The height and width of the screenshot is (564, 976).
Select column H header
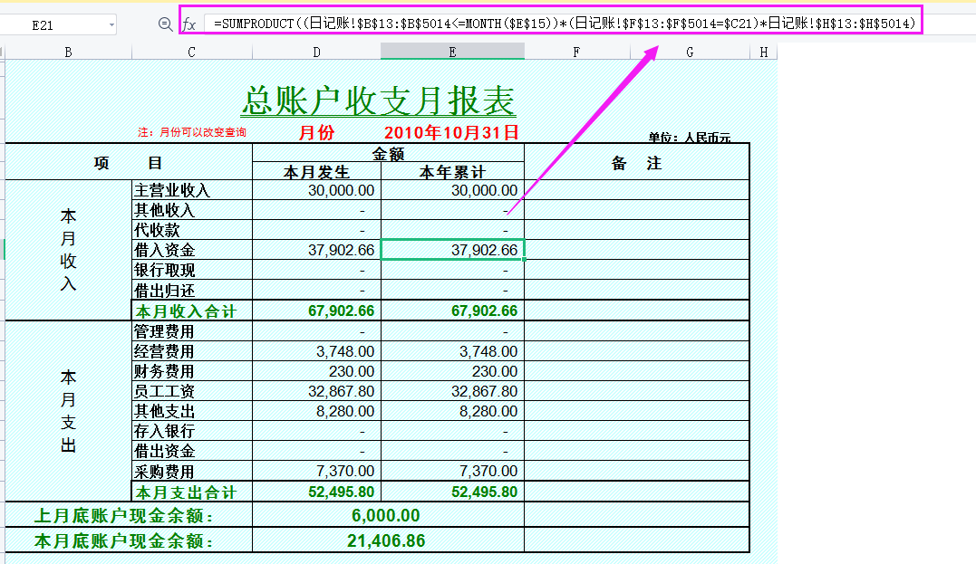762,52
